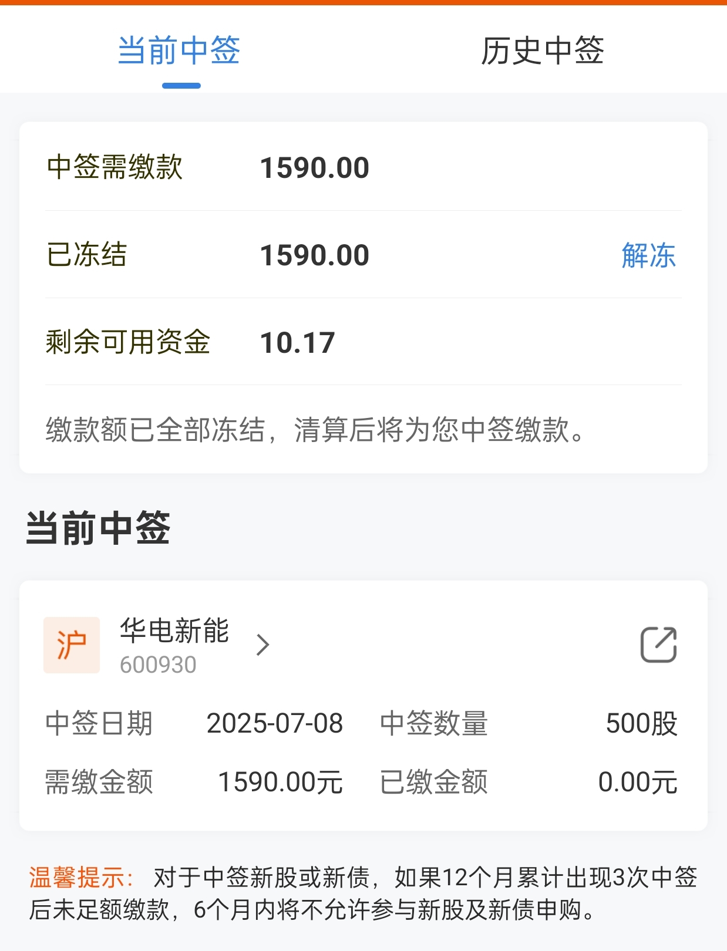Tap the 中签需缴款 amount 1590.00
Screen dimensions: 727x951
pyautogui.click(x=315, y=168)
